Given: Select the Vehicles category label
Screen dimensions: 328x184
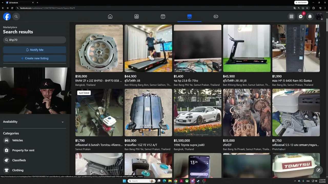Looking at the screenshot, I should pos(17,140).
